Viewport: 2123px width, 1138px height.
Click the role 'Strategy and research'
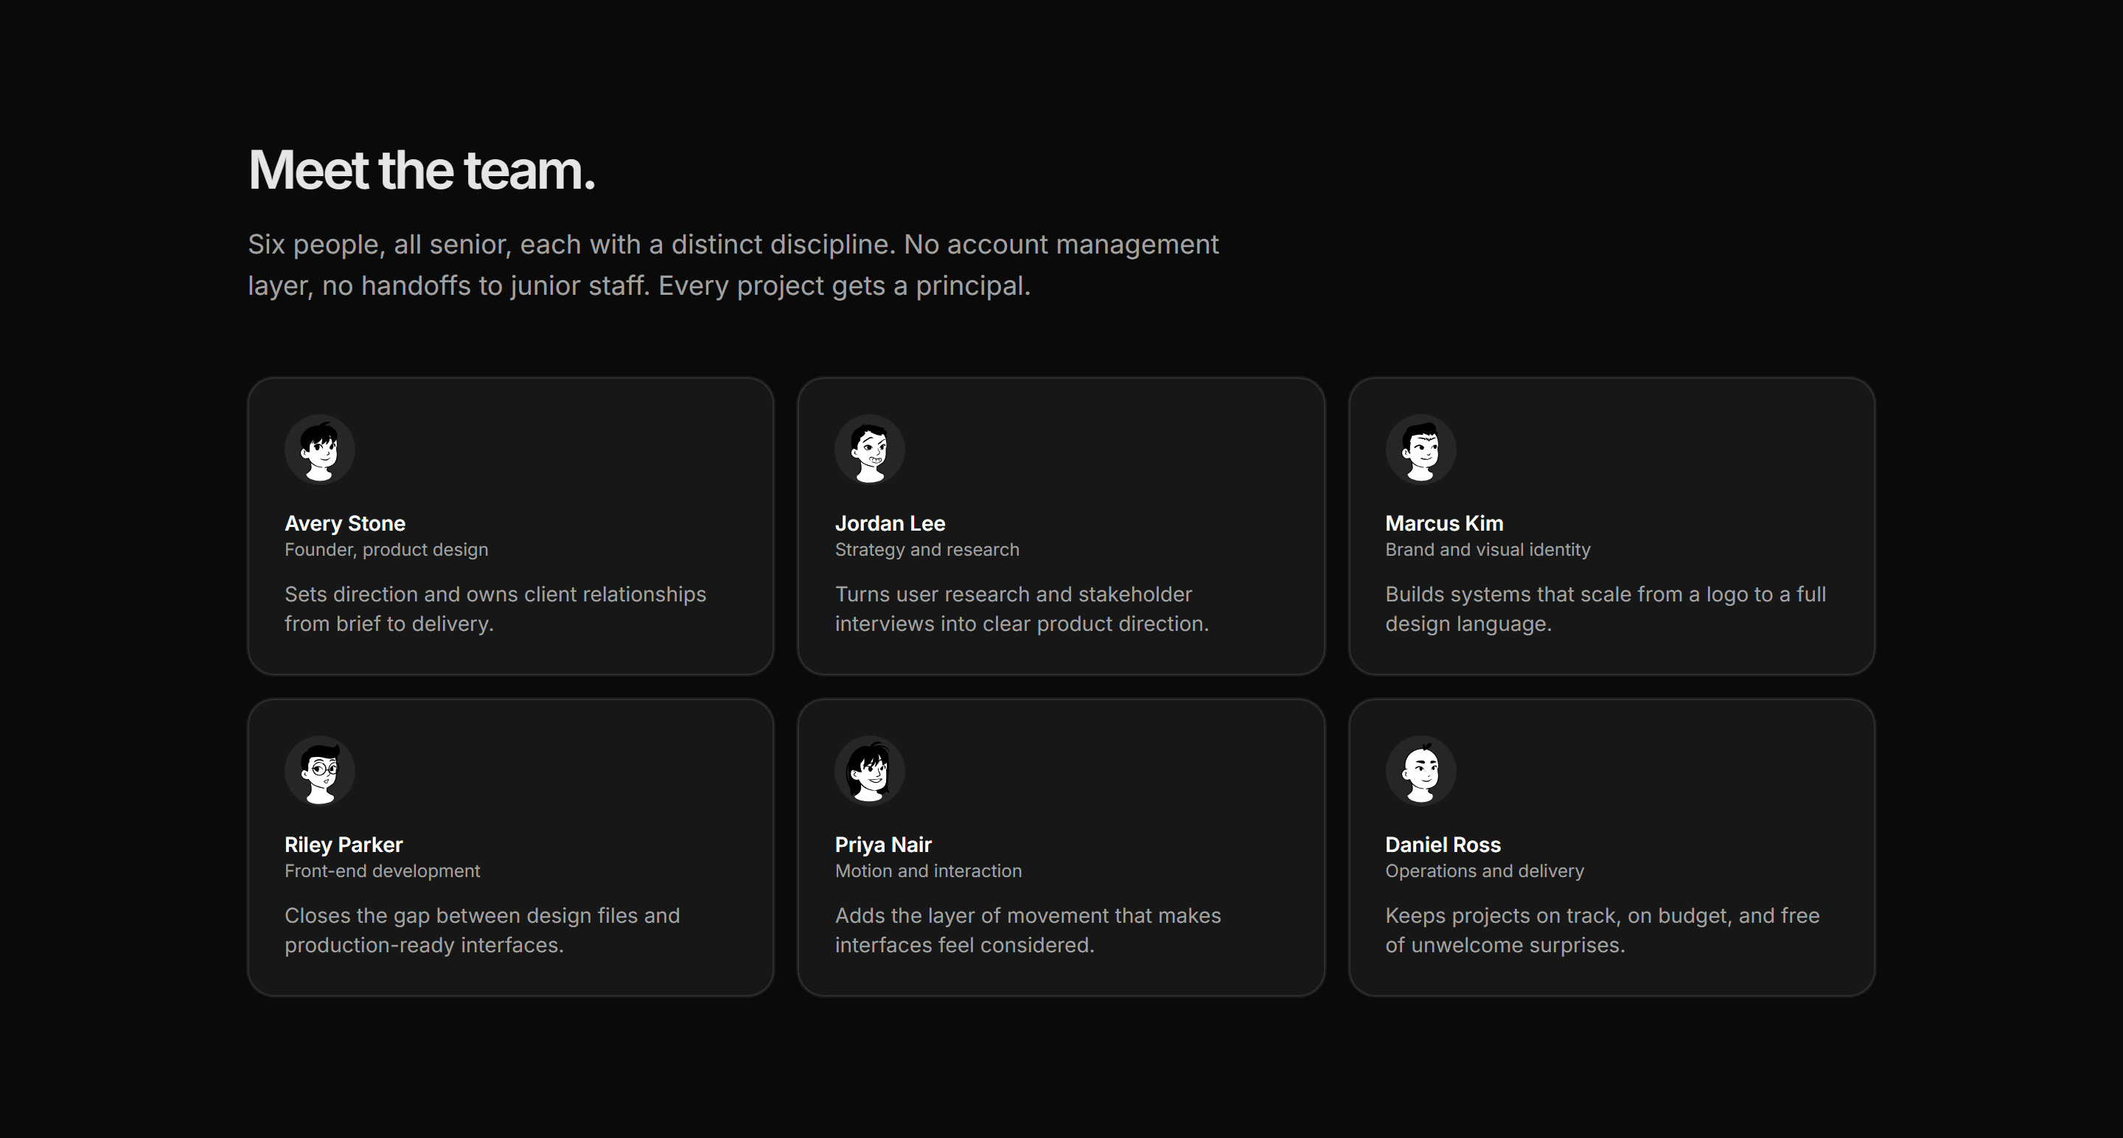[x=927, y=550]
